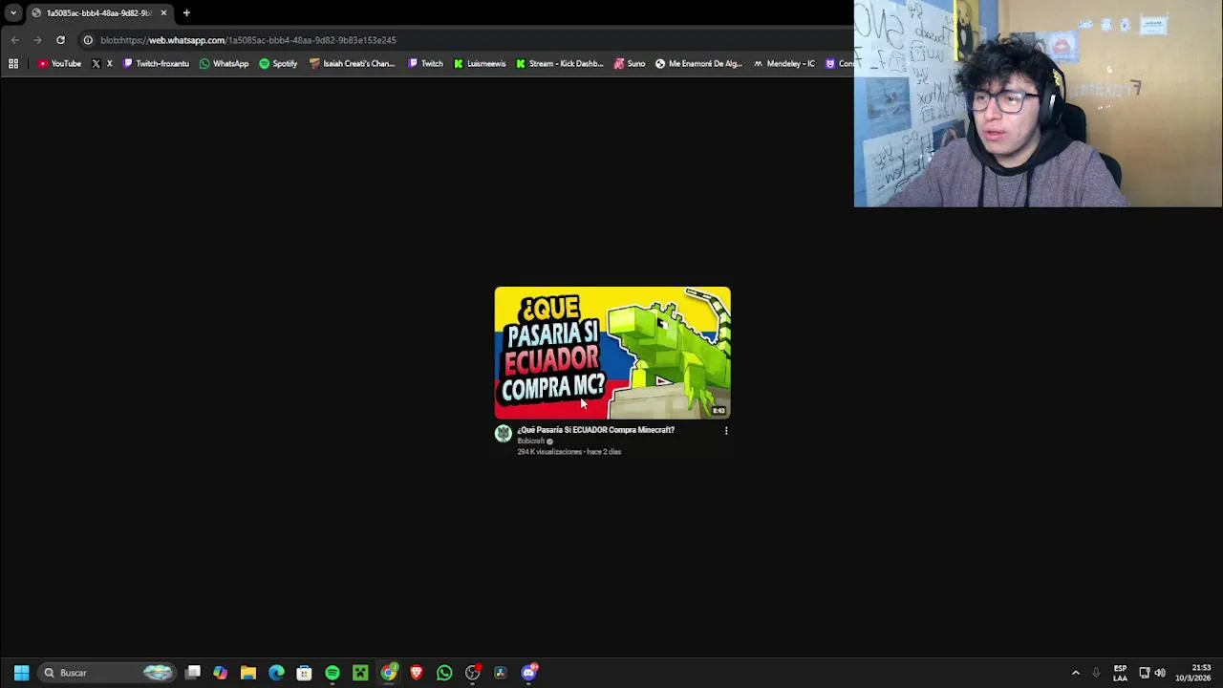Go forward to the next page
1223x688 pixels.
[37, 40]
